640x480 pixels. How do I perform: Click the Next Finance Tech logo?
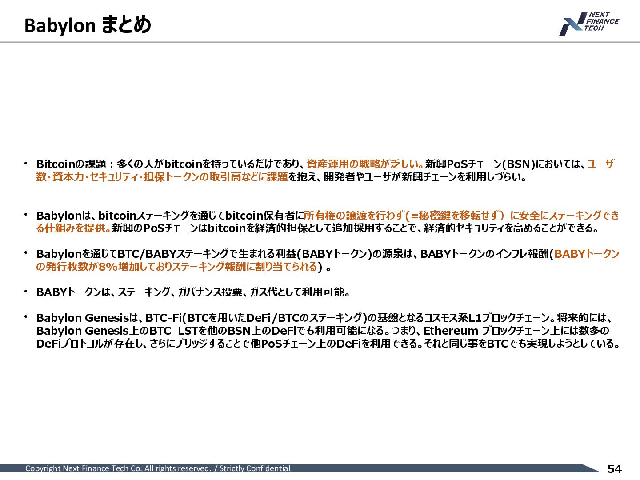coord(589,24)
